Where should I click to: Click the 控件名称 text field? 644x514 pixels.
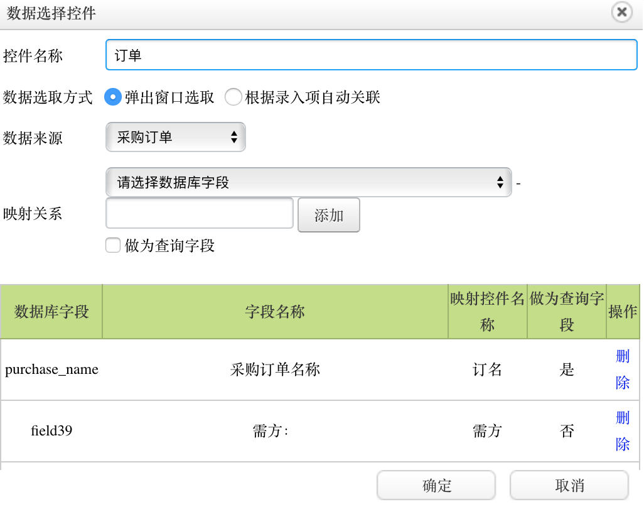pyautogui.click(x=372, y=56)
